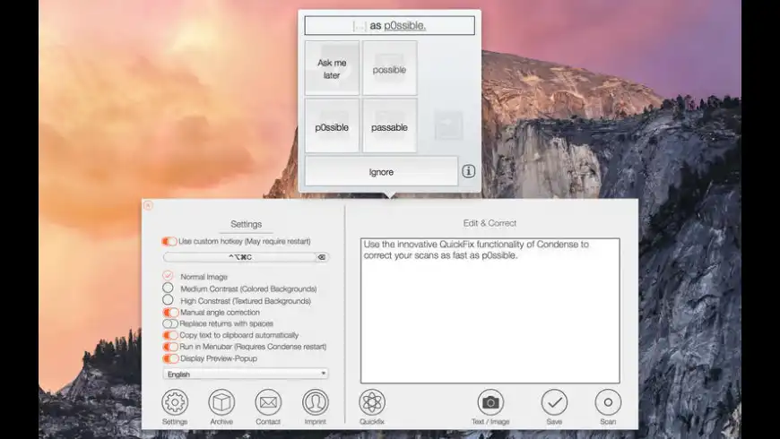Click the custom hotkey input field
Image resolution: width=780 pixels, height=439 pixels.
239,257
